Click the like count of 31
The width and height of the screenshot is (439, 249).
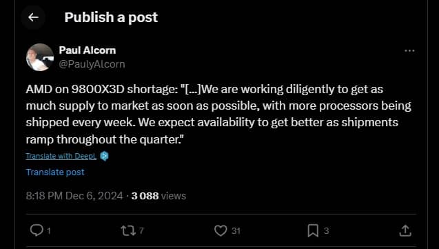236,231
